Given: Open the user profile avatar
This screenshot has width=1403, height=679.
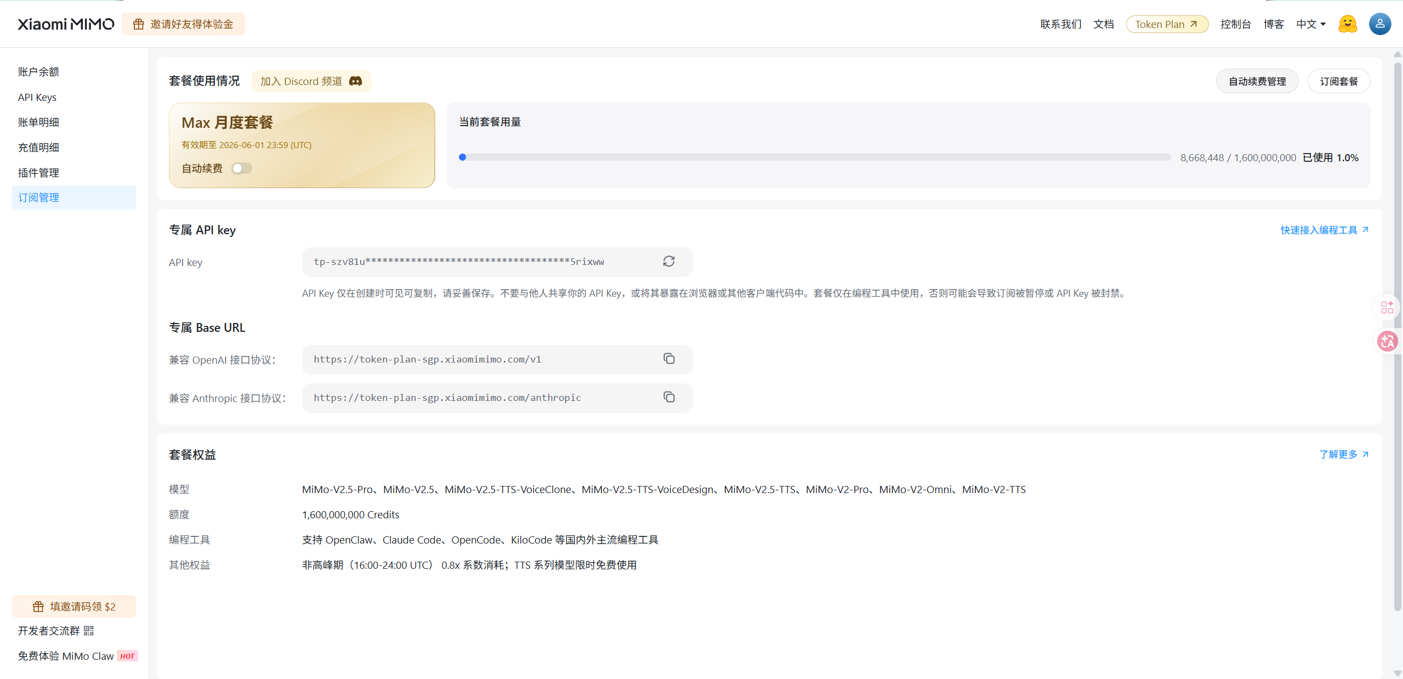Looking at the screenshot, I should 1380,24.
